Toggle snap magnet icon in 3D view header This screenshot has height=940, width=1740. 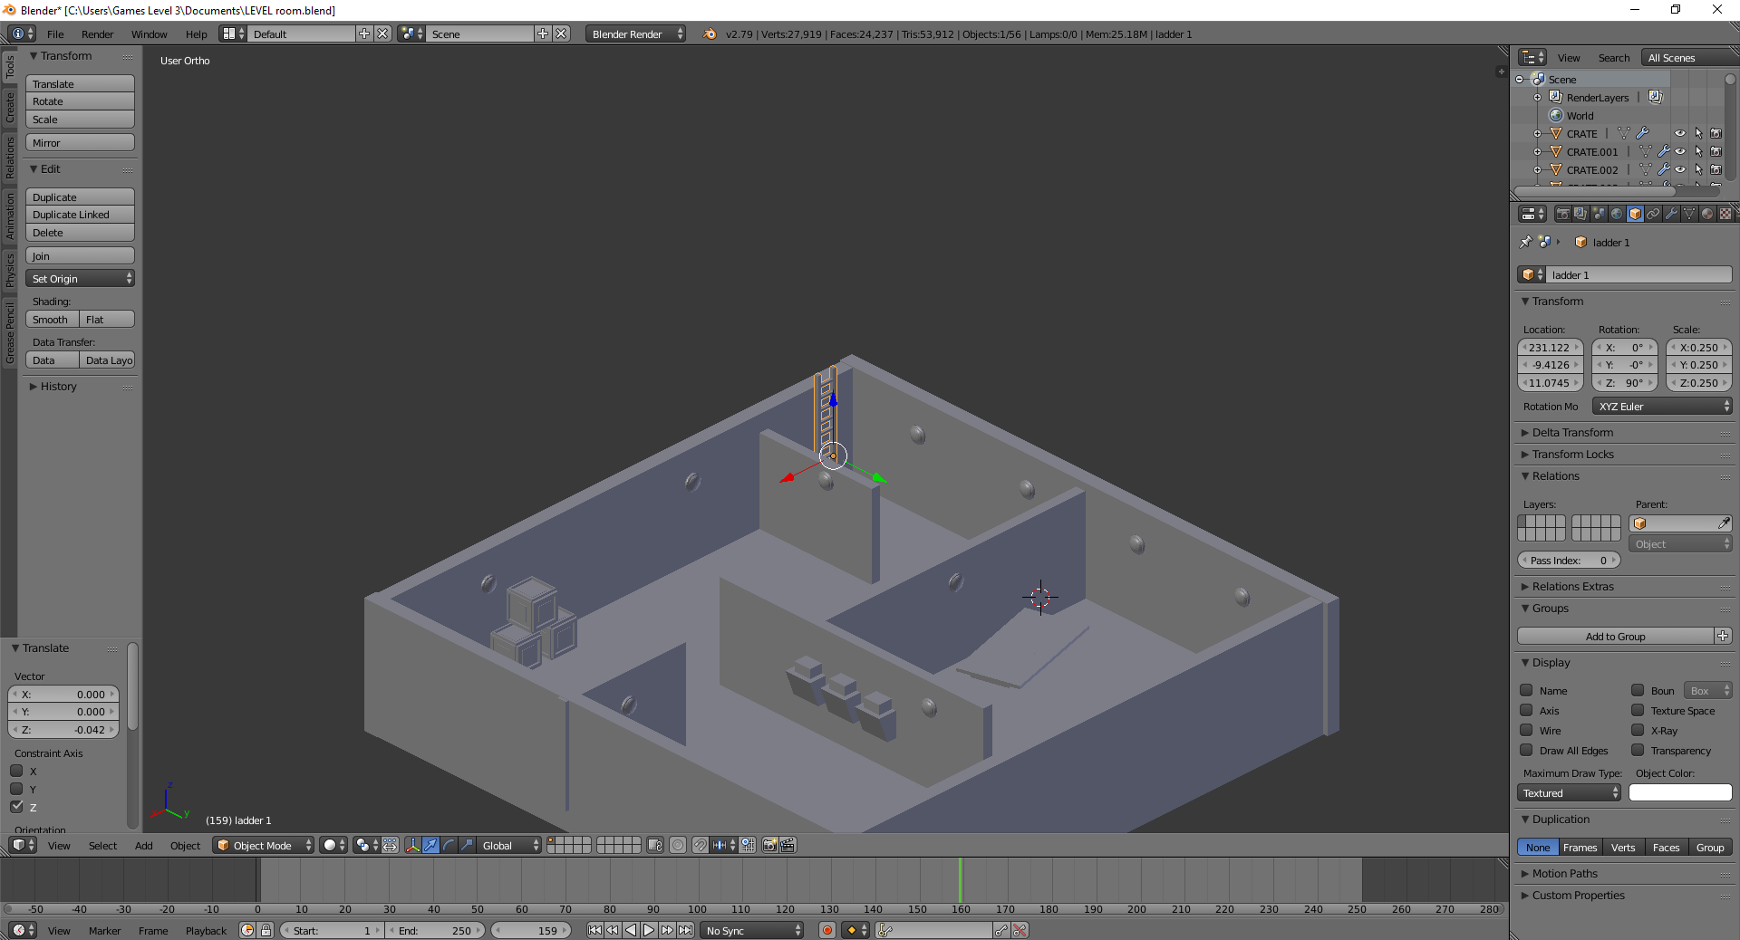700,845
